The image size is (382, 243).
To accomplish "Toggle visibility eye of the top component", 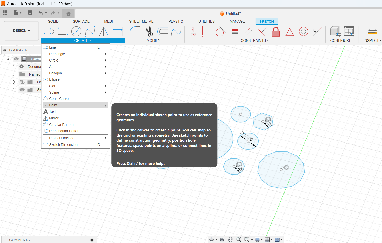I will coord(16,59).
